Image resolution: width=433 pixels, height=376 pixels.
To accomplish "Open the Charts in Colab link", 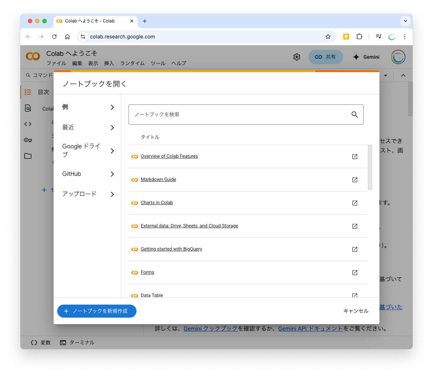I will pos(157,203).
